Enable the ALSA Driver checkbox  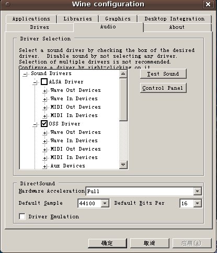(44, 82)
